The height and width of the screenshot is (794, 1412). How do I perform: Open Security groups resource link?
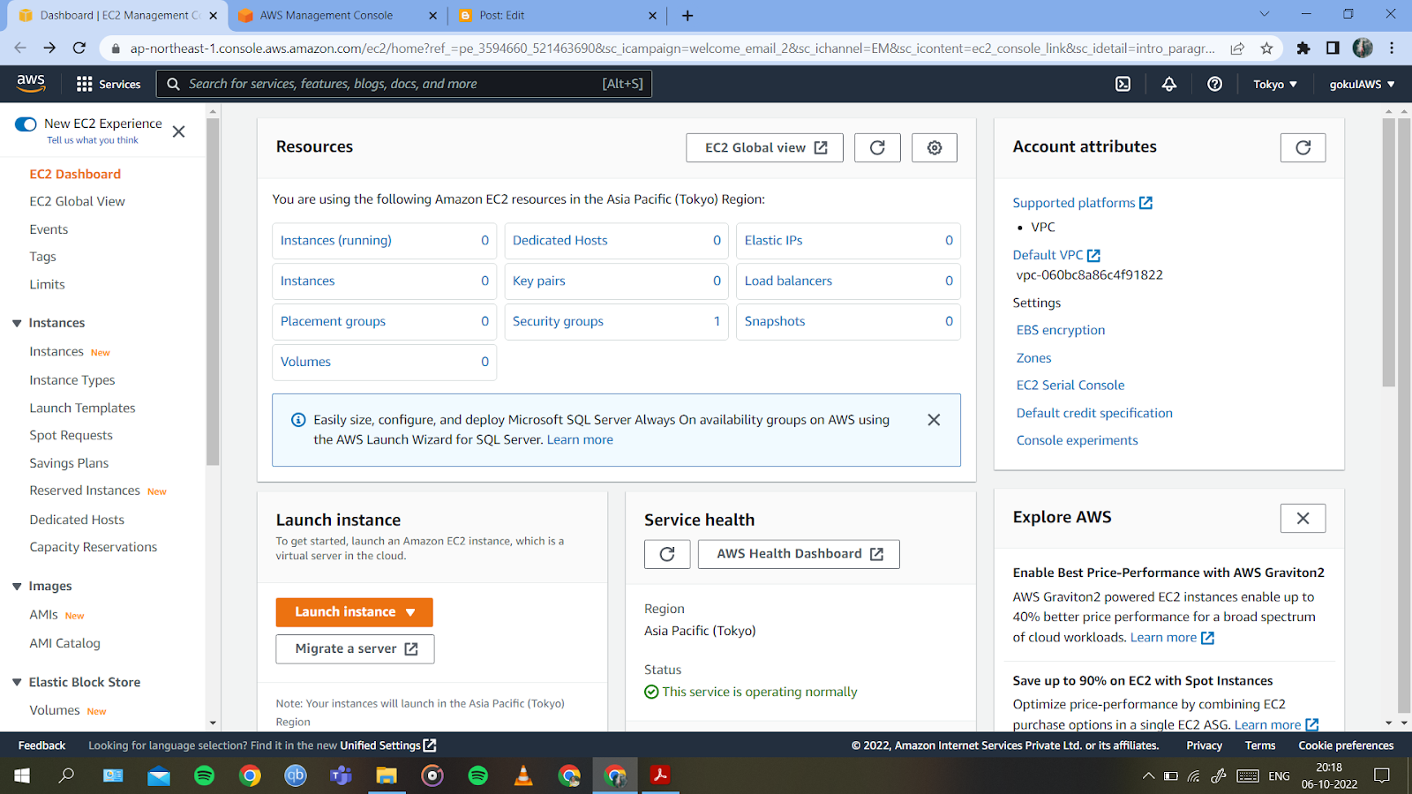point(558,321)
